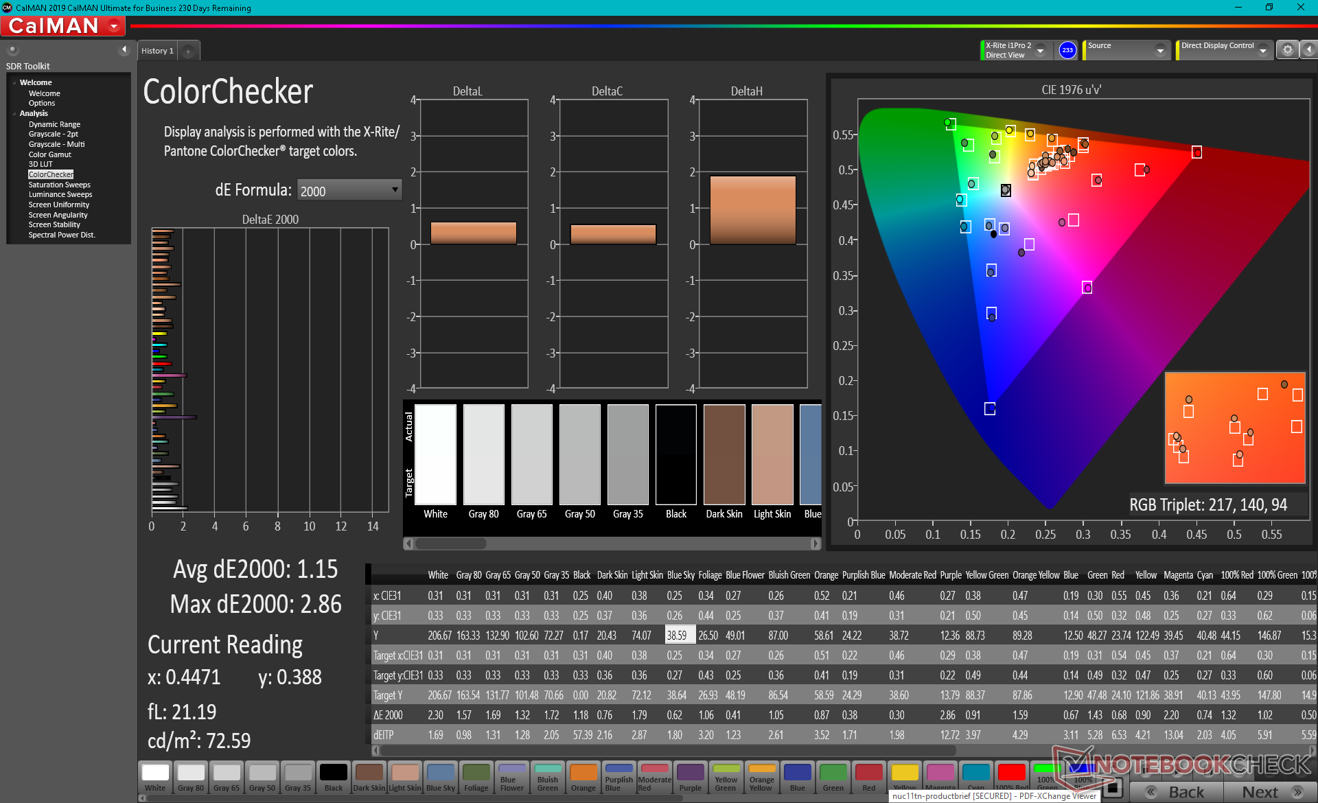Open Saturation Sweeps in the sidebar

(x=59, y=185)
